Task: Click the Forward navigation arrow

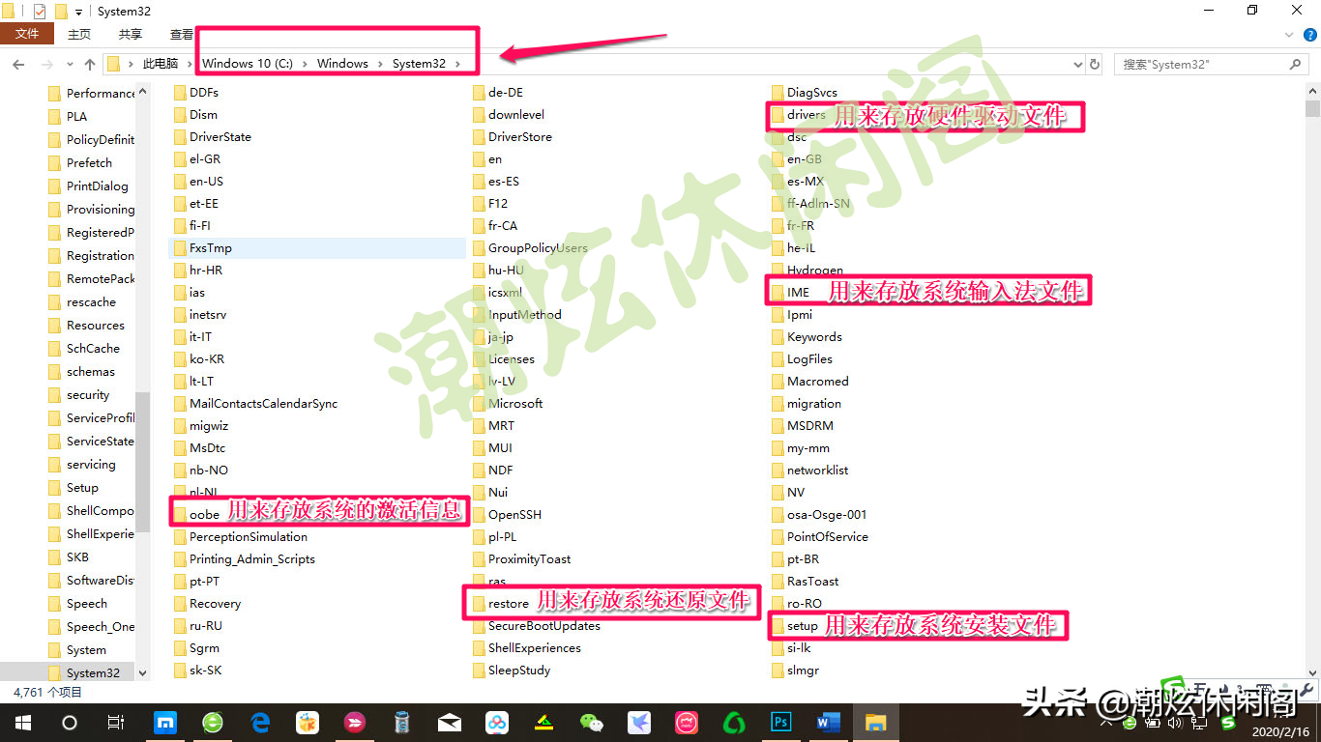Action: pyautogui.click(x=45, y=64)
